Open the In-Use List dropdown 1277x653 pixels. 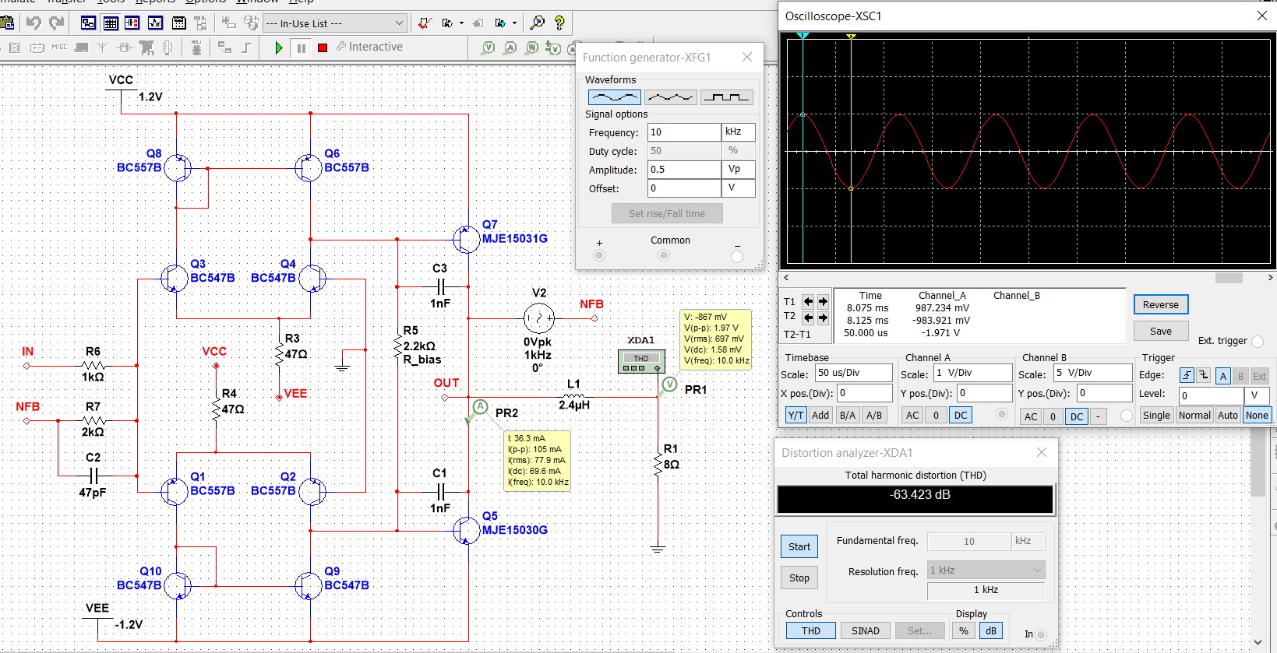(x=335, y=23)
